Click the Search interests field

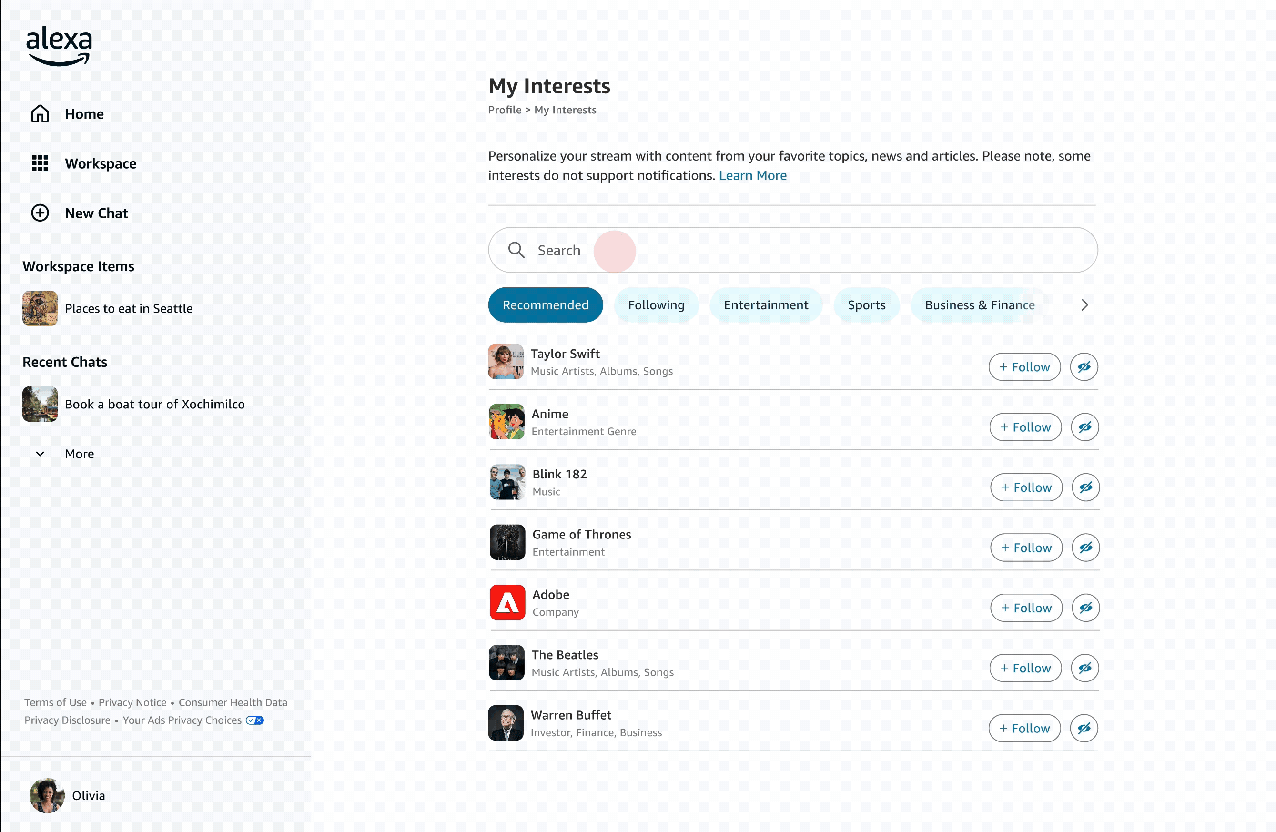[793, 250]
